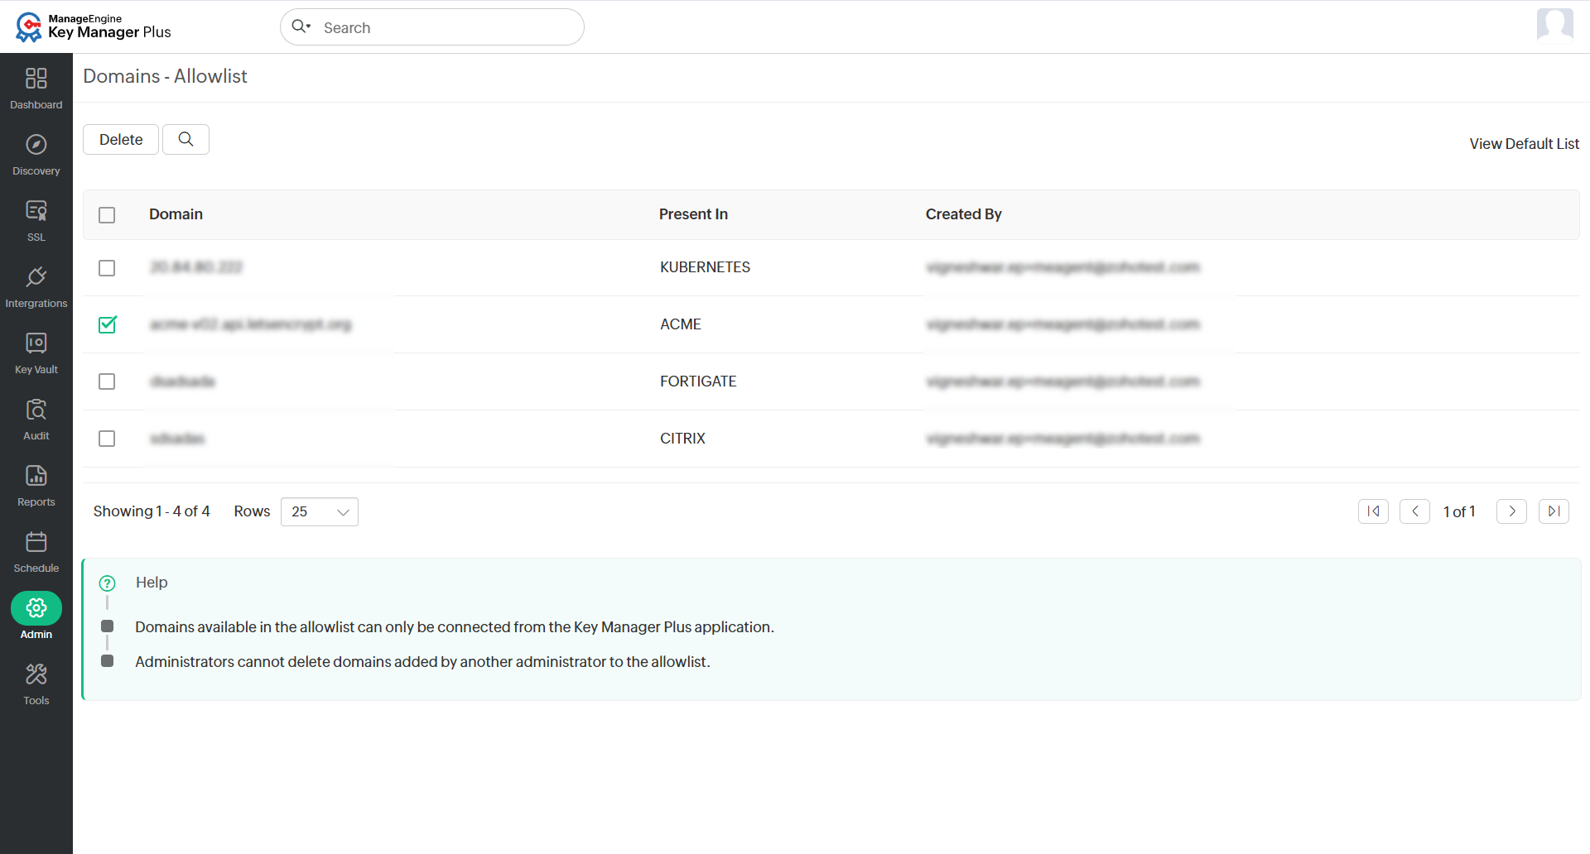The width and height of the screenshot is (1590, 854).
Task: Click the Key Manager Plus logo
Action: (93, 26)
